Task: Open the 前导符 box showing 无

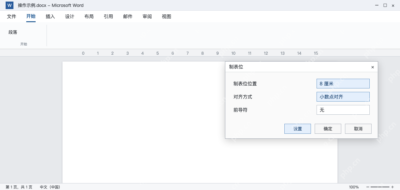Action: [343, 110]
